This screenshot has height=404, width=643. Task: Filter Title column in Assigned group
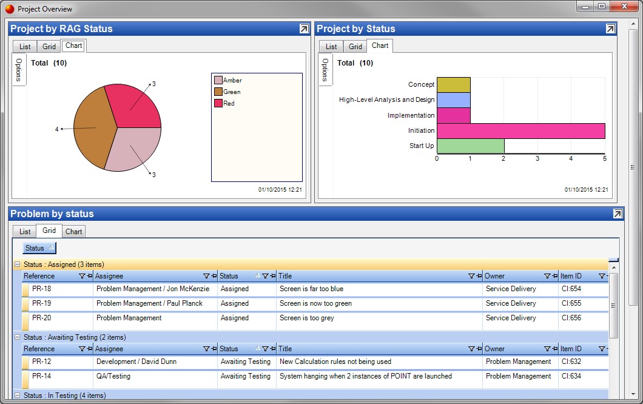(471, 276)
